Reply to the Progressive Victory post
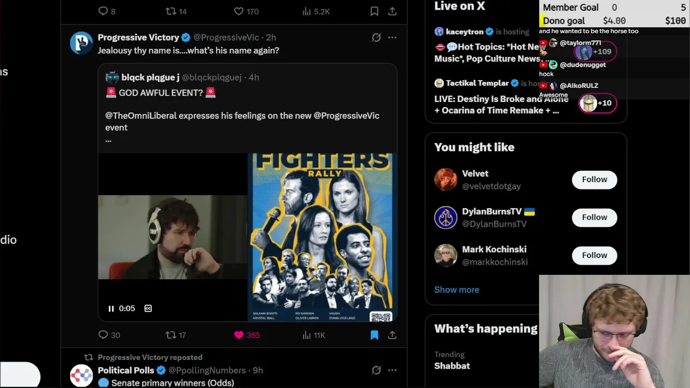Viewport: 690px width, 388px height. (x=103, y=335)
